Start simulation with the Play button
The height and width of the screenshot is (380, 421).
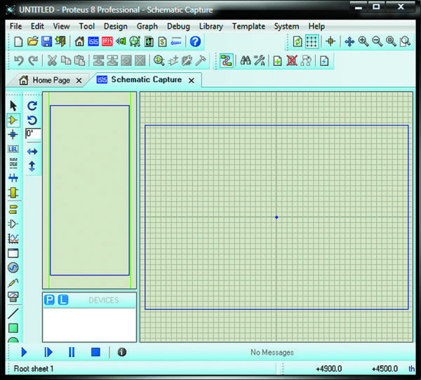tap(24, 352)
